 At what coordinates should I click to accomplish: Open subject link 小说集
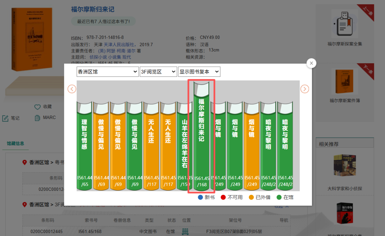click(x=114, y=57)
